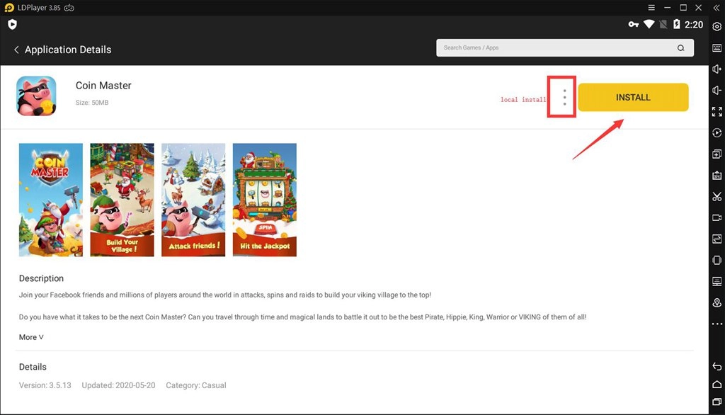
Task: Click the Wi-Fi status icon
Action: pyautogui.click(x=649, y=25)
